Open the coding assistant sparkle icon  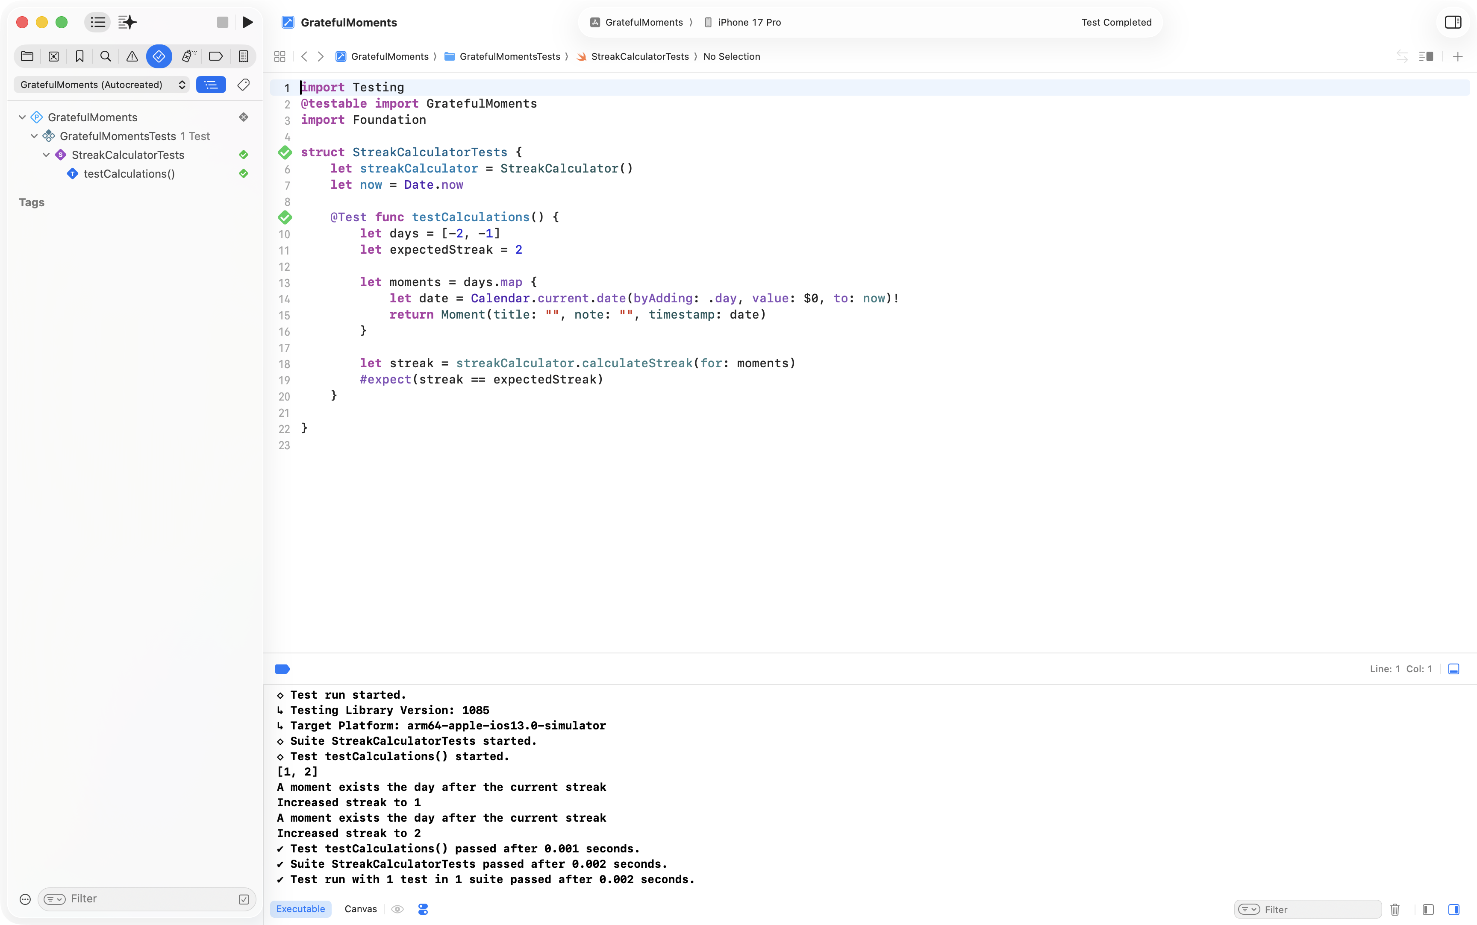pyautogui.click(x=127, y=23)
